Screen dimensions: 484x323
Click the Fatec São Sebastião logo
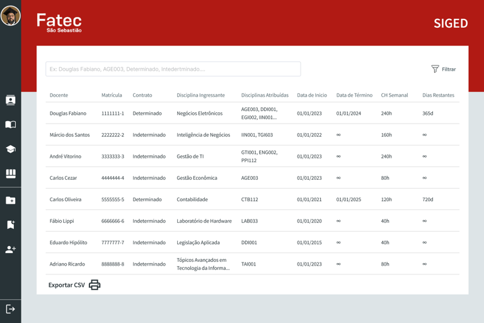coord(59,23)
